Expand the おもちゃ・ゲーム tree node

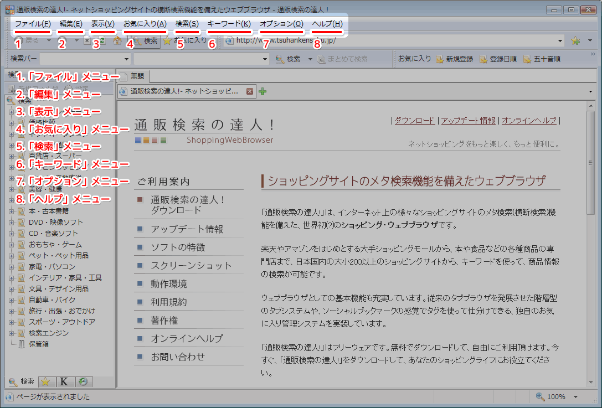tap(11, 245)
